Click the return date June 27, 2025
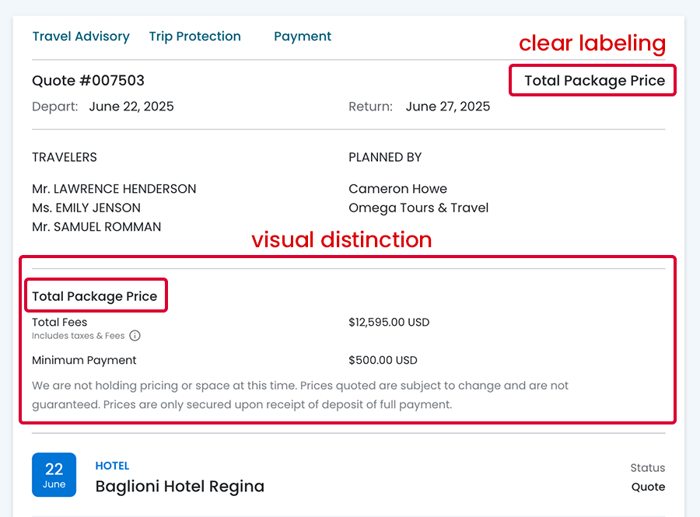This screenshot has height=517, width=700. 448,107
